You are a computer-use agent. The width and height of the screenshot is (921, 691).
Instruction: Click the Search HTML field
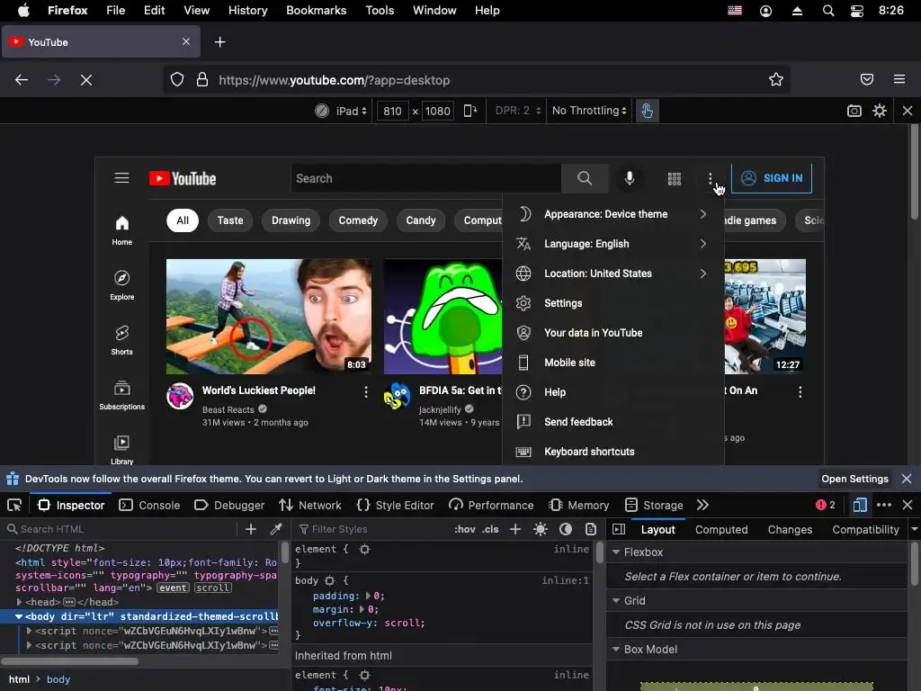(121, 529)
